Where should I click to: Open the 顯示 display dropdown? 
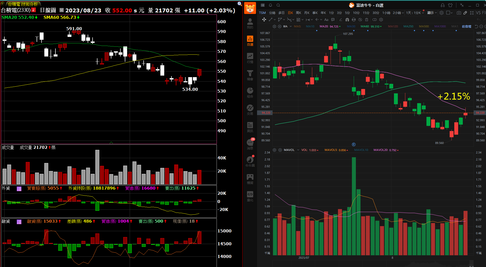432,13
